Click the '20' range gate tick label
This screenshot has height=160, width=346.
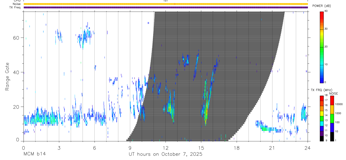pos(16,107)
